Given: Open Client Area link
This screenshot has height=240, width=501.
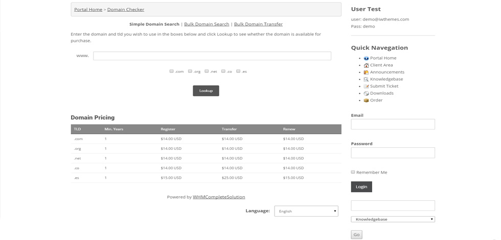Looking at the screenshot, I should click(381, 65).
